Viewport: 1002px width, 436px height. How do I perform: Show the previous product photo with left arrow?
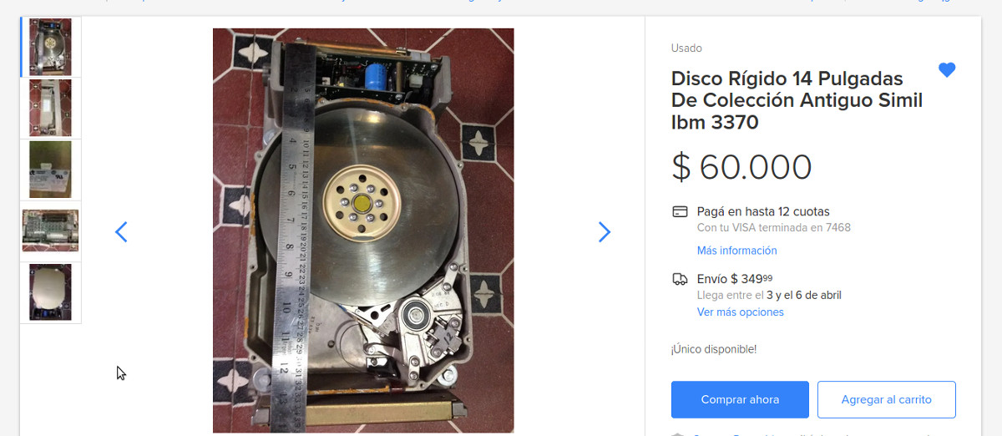121,232
